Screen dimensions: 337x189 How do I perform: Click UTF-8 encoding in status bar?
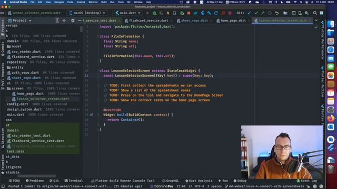pyautogui.click(x=200, y=186)
